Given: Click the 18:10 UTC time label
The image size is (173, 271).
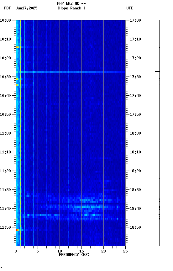Looking at the screenshot, I should point(135,152).
